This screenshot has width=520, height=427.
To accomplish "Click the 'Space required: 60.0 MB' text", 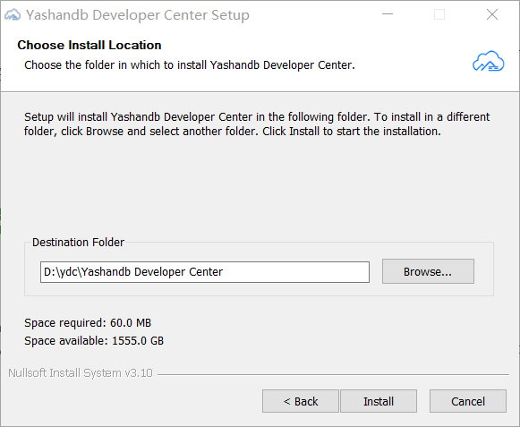I will [x=88, y=323].
